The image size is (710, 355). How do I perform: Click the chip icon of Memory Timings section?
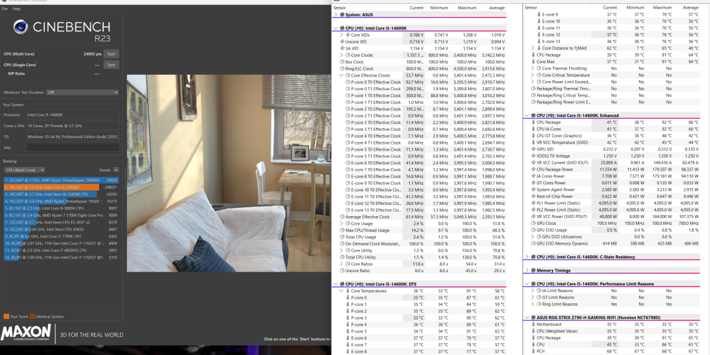533,270
